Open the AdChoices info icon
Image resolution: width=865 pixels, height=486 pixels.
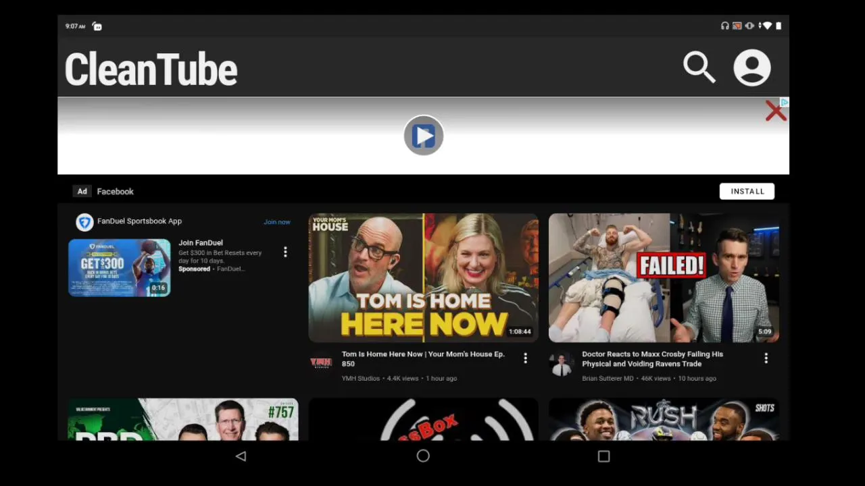coord(785,102)
